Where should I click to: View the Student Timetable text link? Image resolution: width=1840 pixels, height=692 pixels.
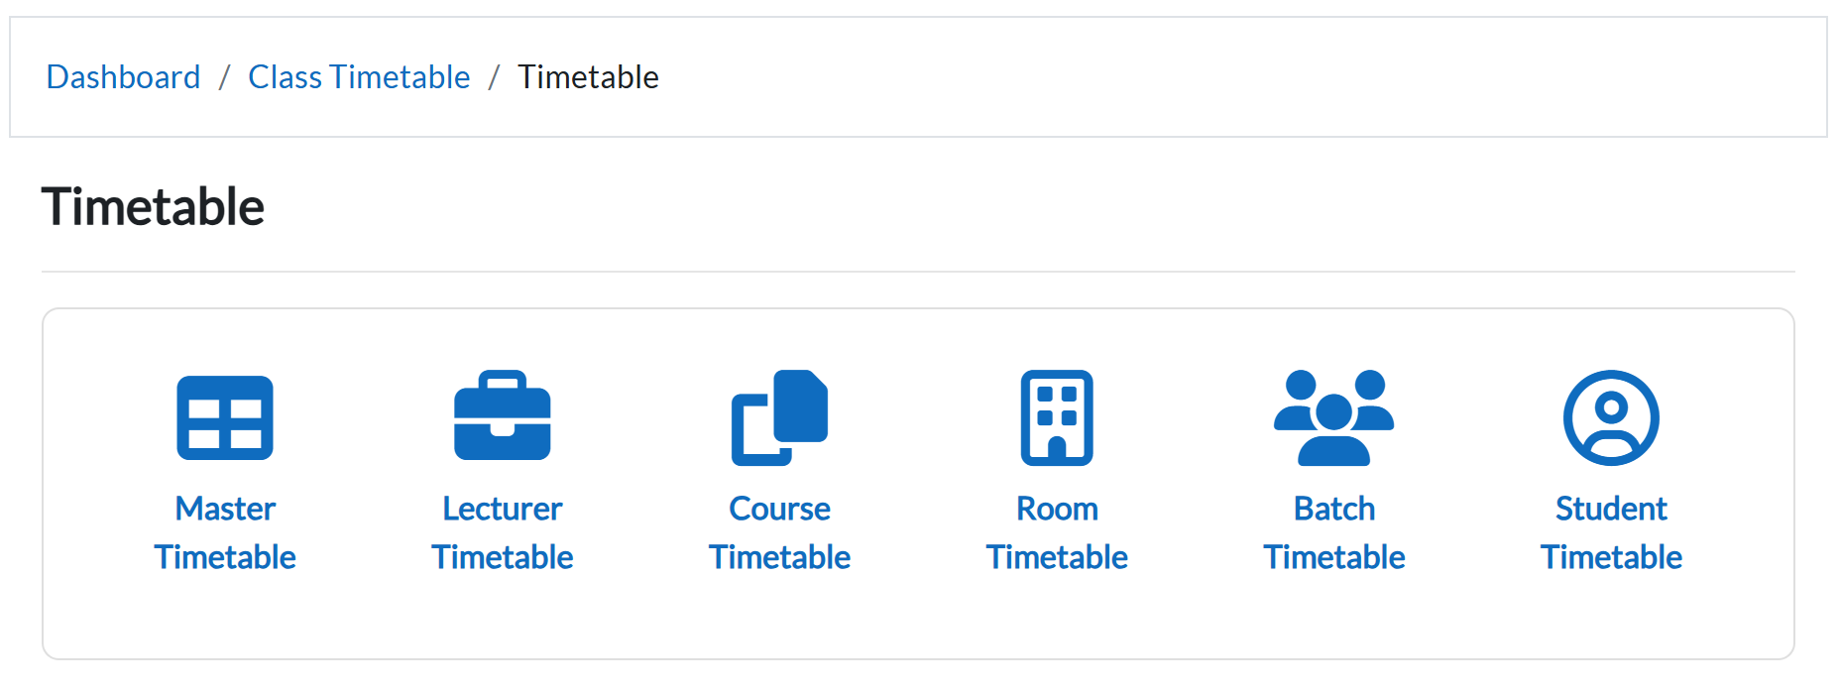coord(1611,533)
